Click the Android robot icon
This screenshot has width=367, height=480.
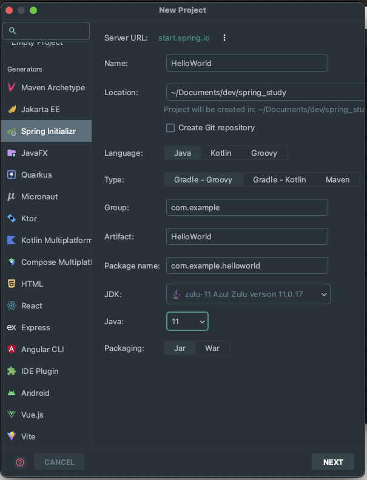click(x=12, y=393)
